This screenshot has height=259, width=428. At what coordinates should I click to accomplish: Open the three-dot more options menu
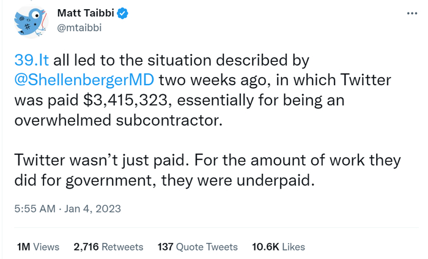coord(409,13)
